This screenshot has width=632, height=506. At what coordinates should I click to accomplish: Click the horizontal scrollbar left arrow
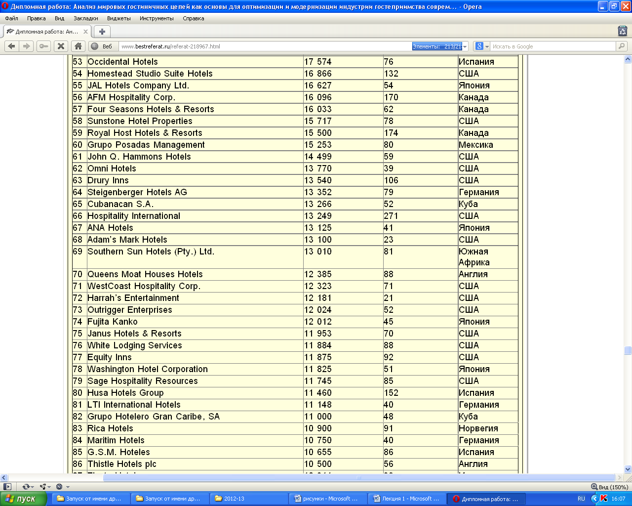(x=4, y=478)
